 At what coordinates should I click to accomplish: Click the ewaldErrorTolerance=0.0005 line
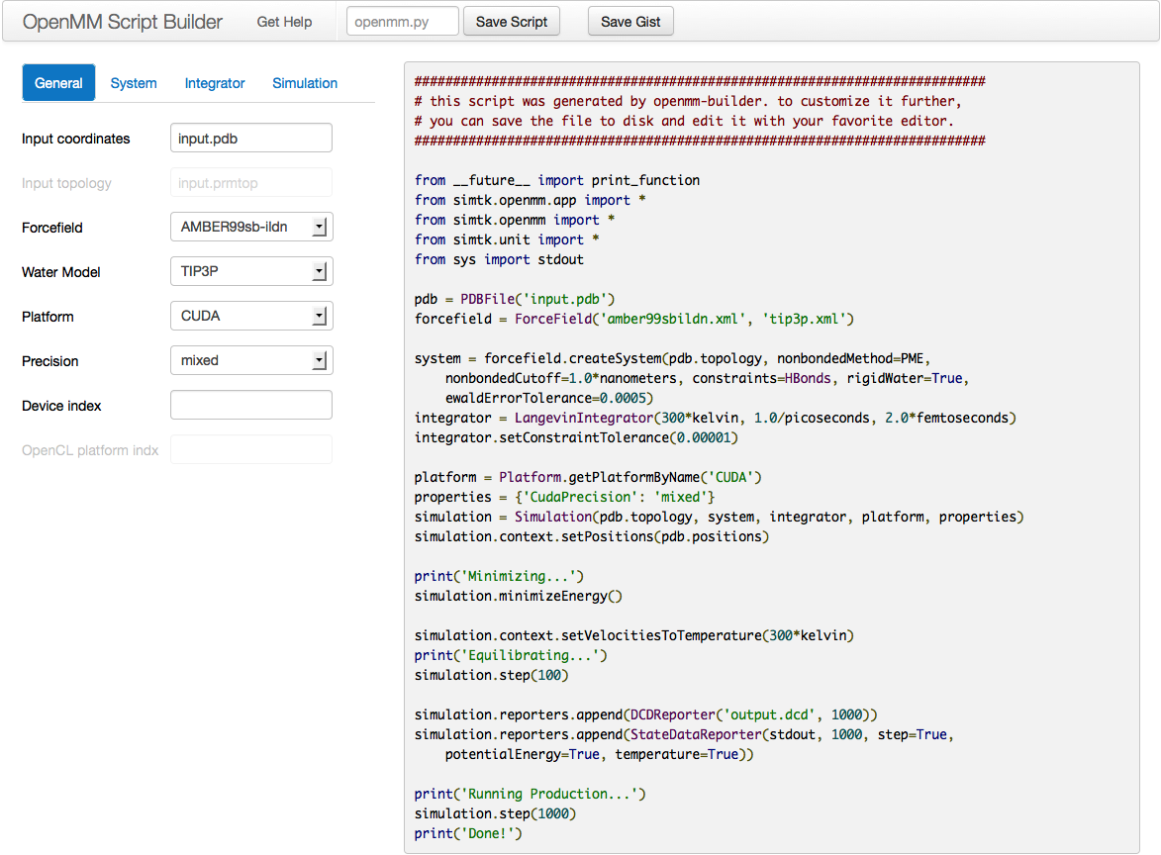[549, 398]
